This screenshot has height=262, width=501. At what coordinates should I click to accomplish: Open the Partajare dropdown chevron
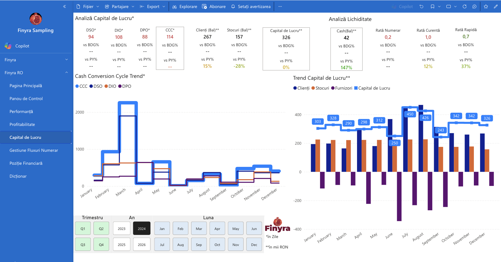click(x=133, y=6)
